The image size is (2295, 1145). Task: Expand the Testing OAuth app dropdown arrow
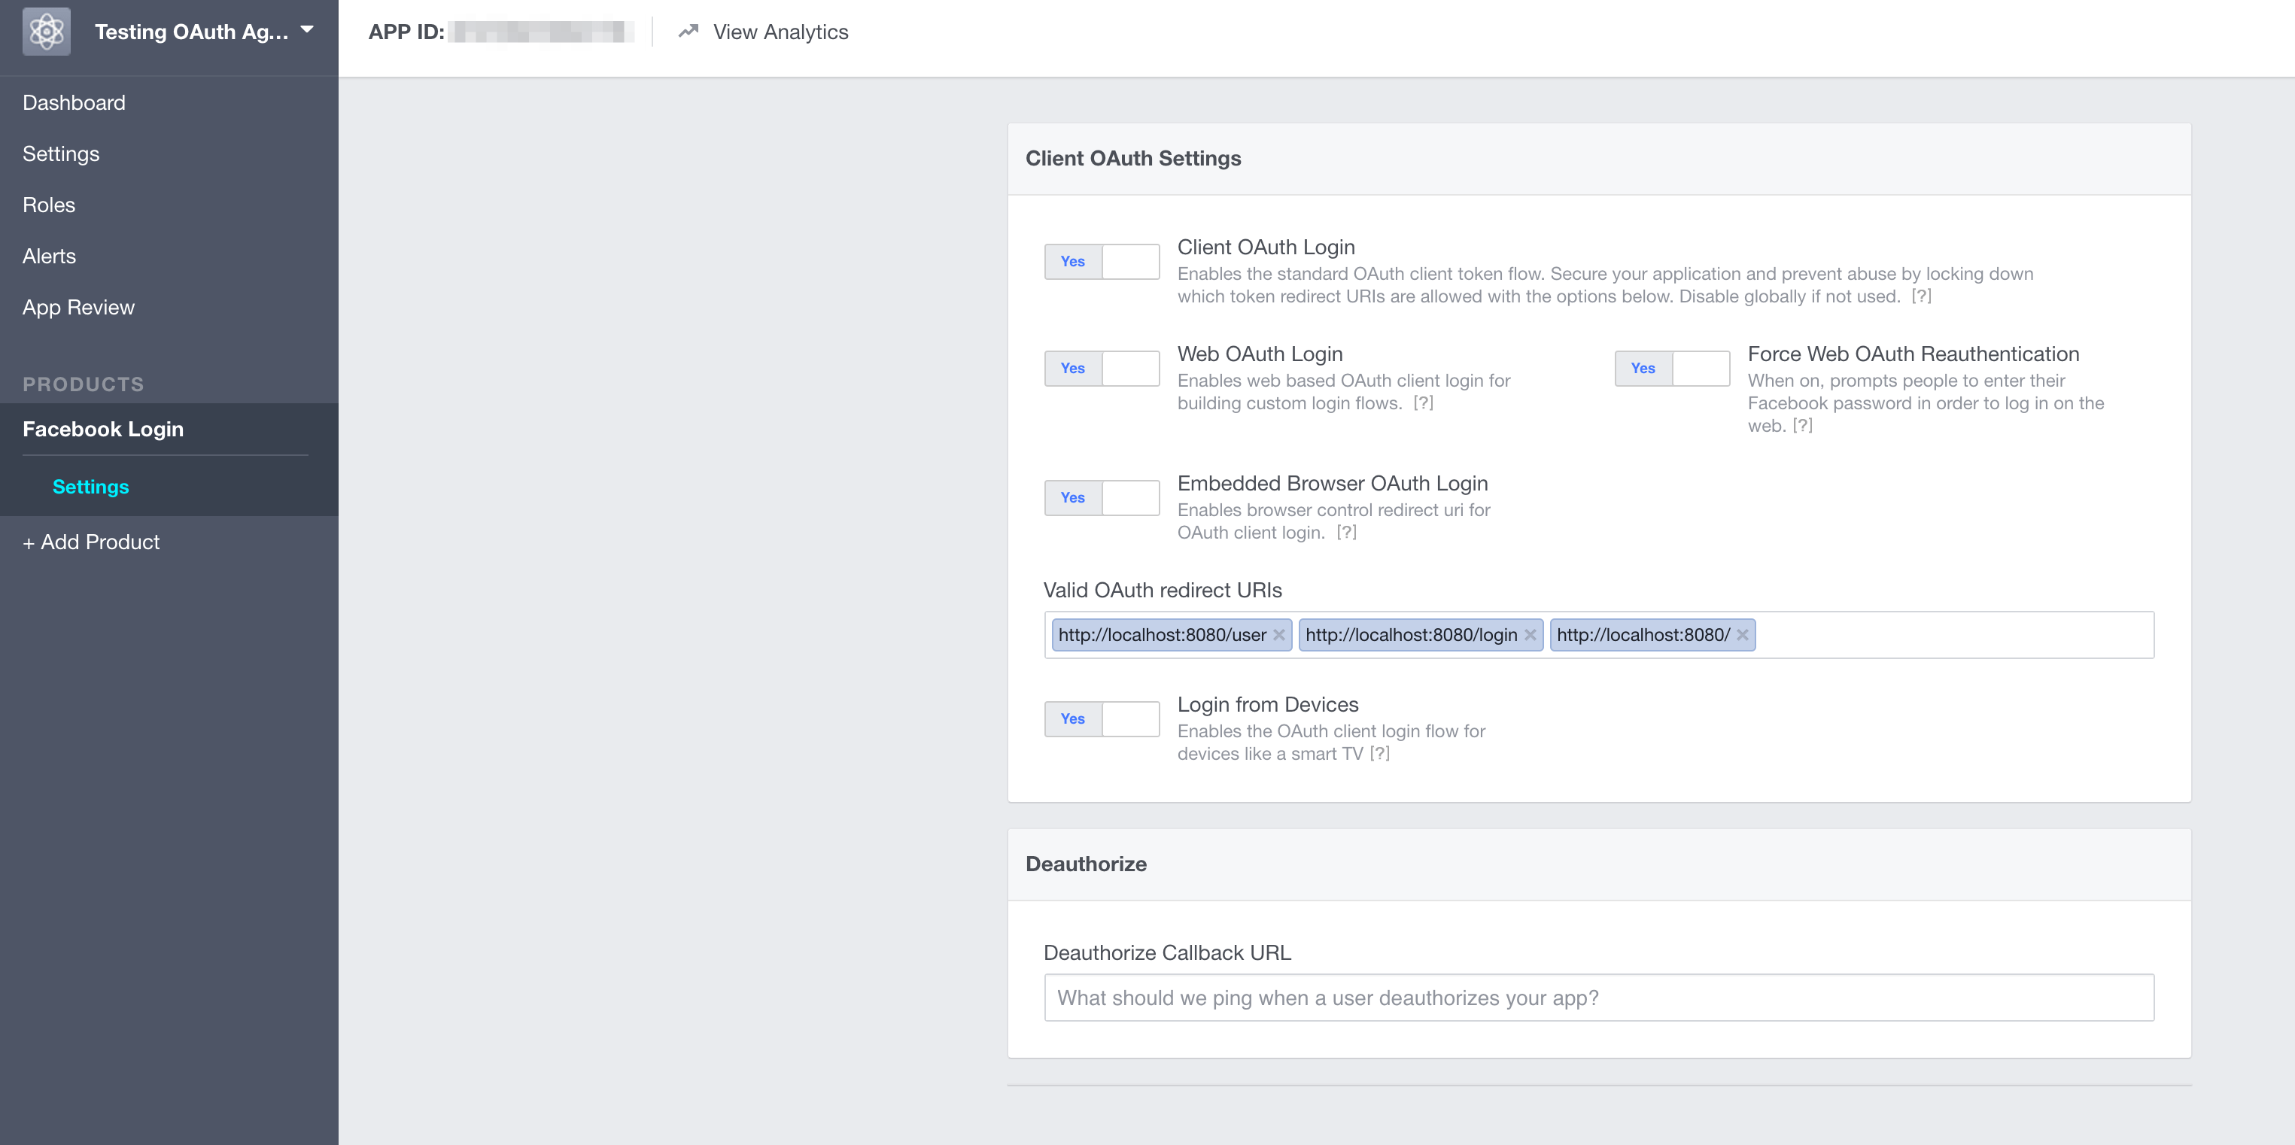tap(307, 29)
